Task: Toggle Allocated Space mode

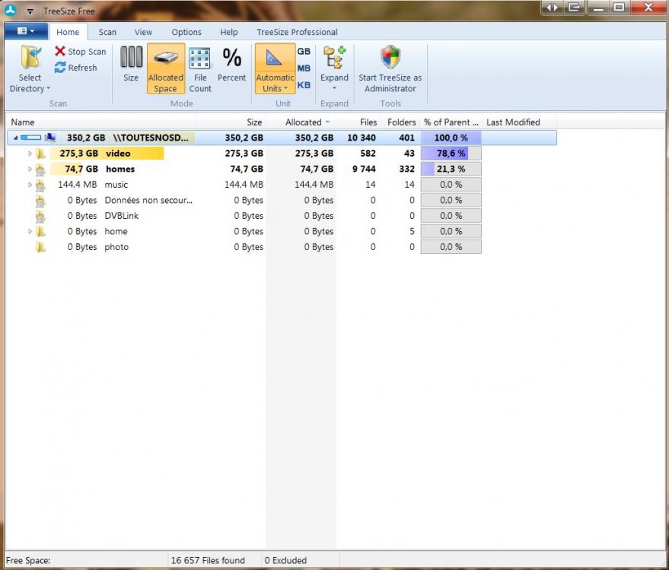Action: (x=166, y=68)
